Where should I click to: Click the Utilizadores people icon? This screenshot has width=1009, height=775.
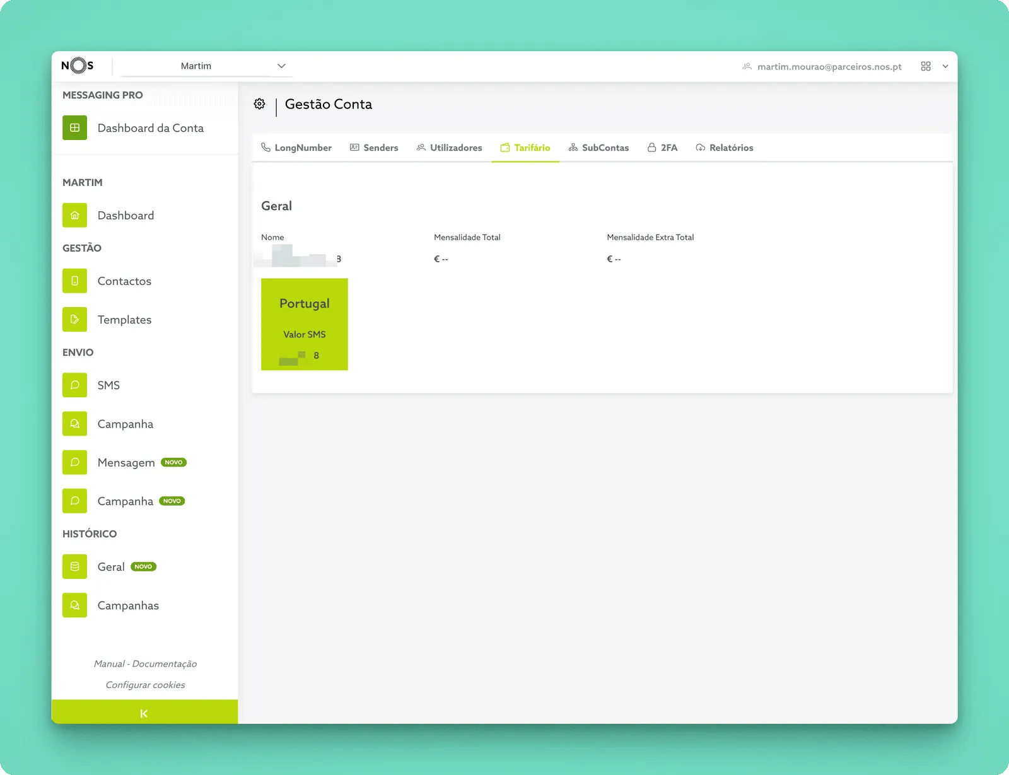click(x=421, y=147)
